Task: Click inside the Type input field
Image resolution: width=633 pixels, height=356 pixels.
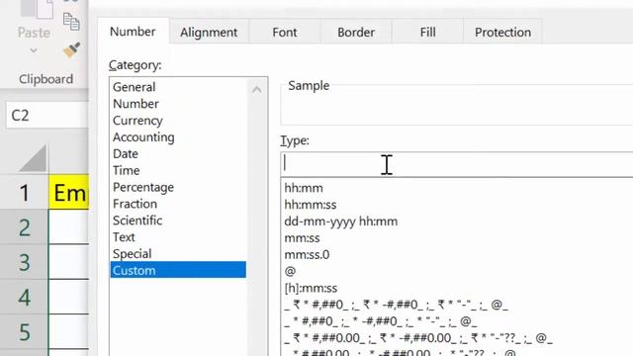Action: click(457, 164)
